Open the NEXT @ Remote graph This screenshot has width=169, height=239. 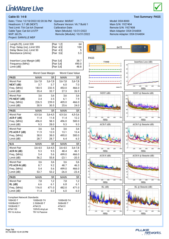(x=143, y=106)
